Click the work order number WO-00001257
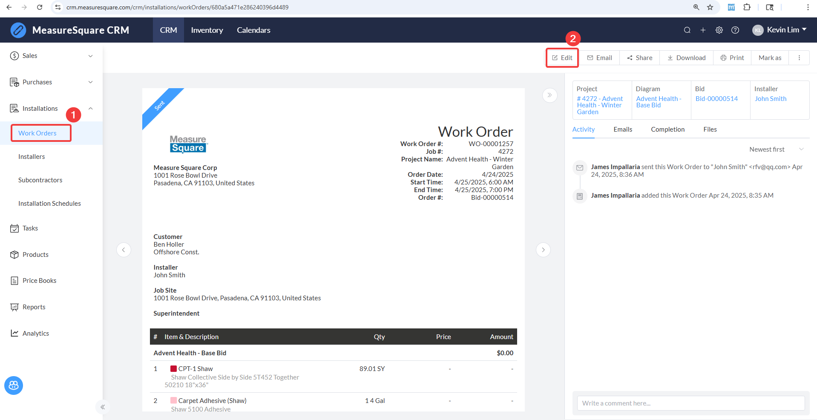Image resolution: width=817 pixels, height=420 pixels. coord(491,144)
